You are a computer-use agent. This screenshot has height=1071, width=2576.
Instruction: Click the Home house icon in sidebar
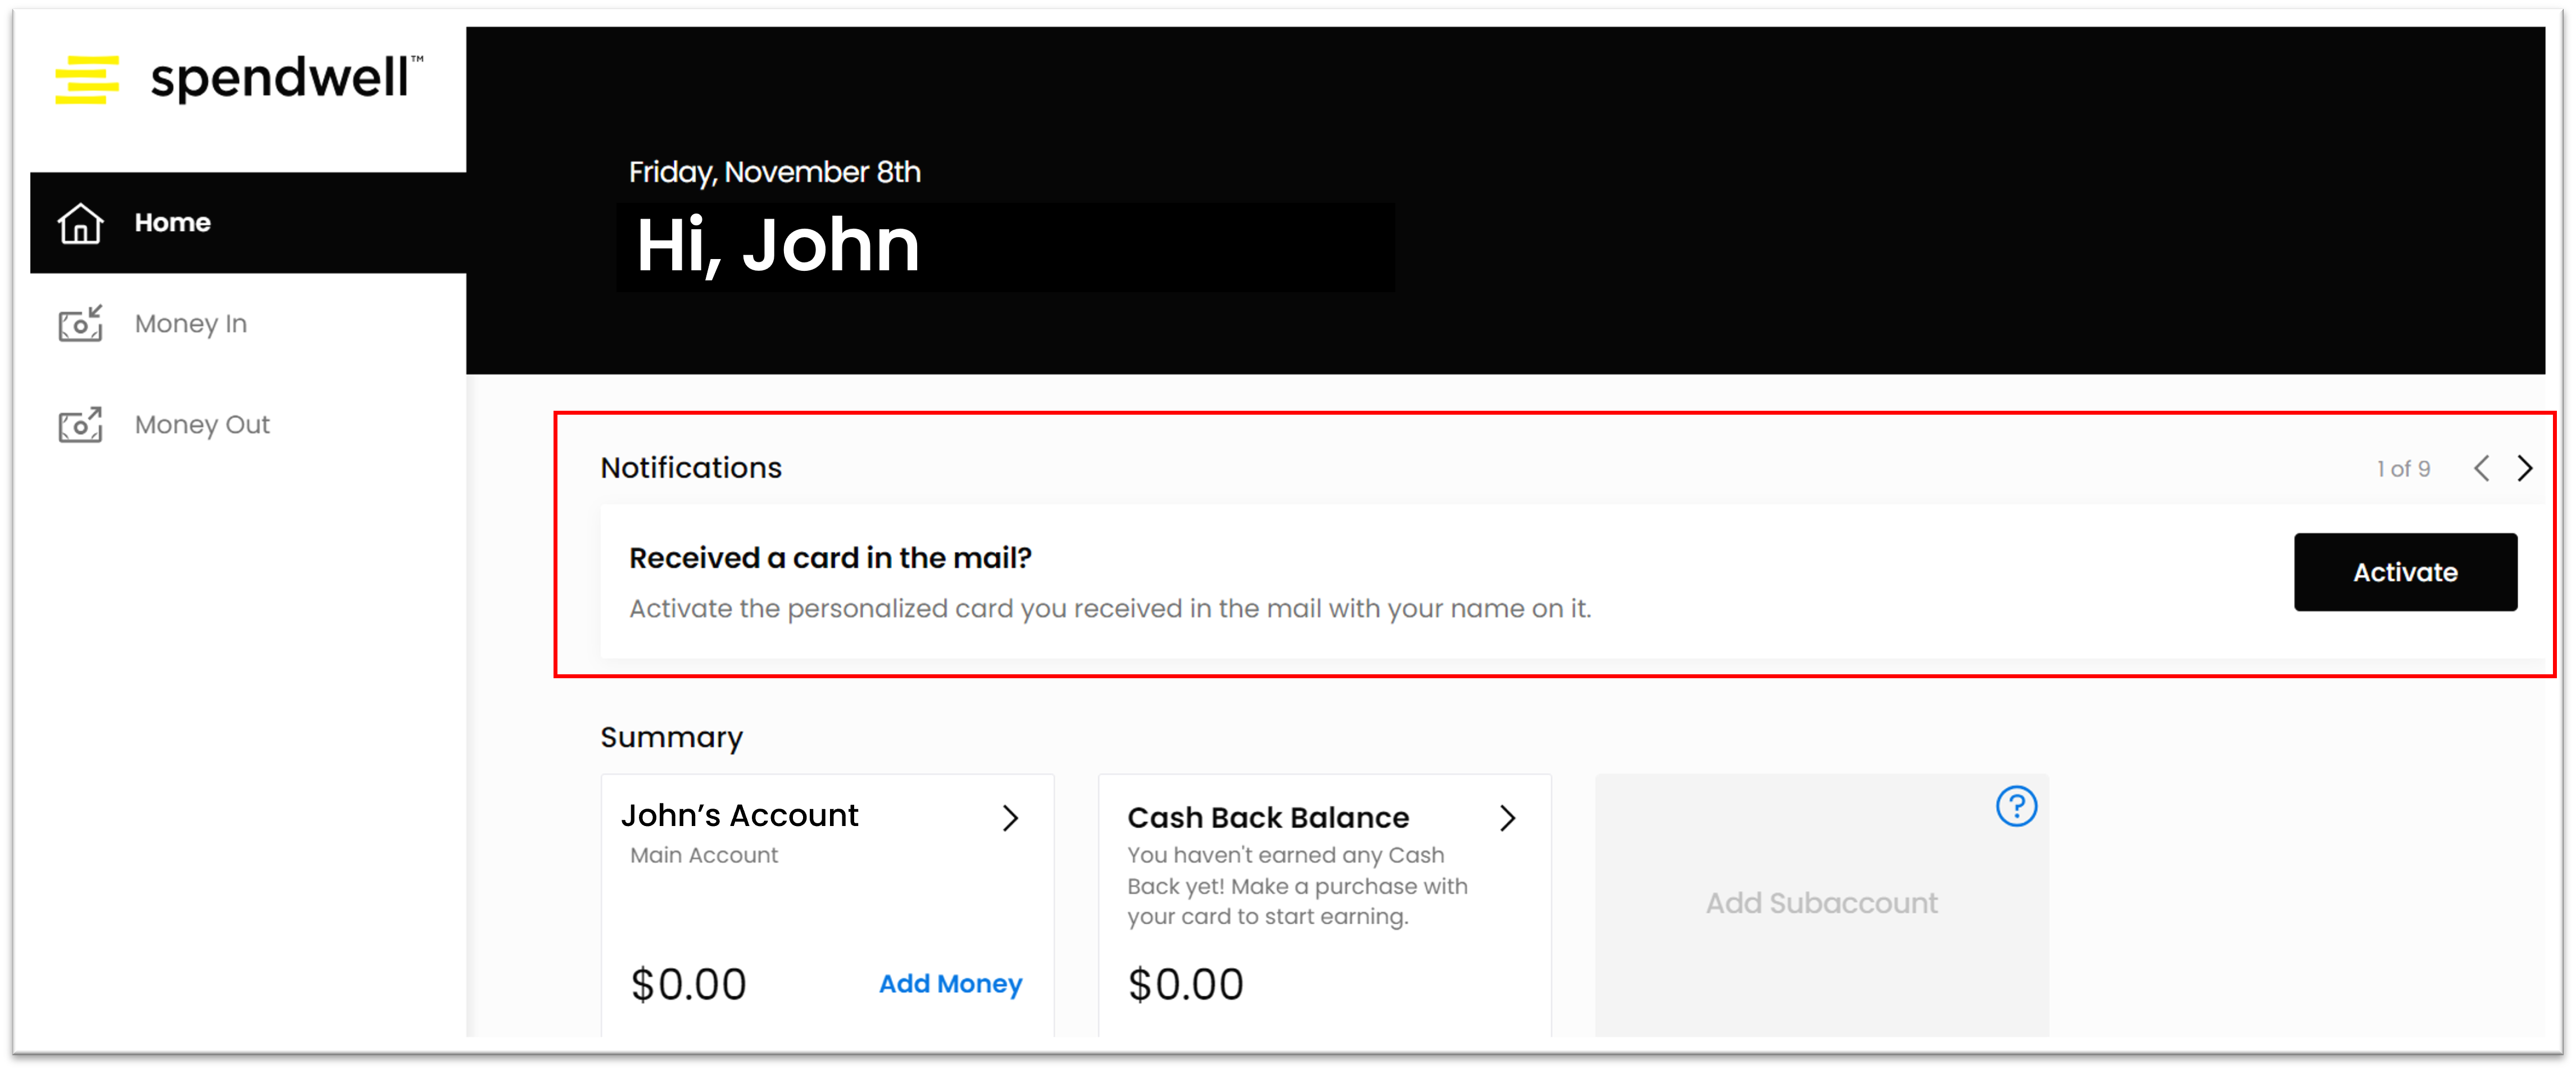pos(80,223)
